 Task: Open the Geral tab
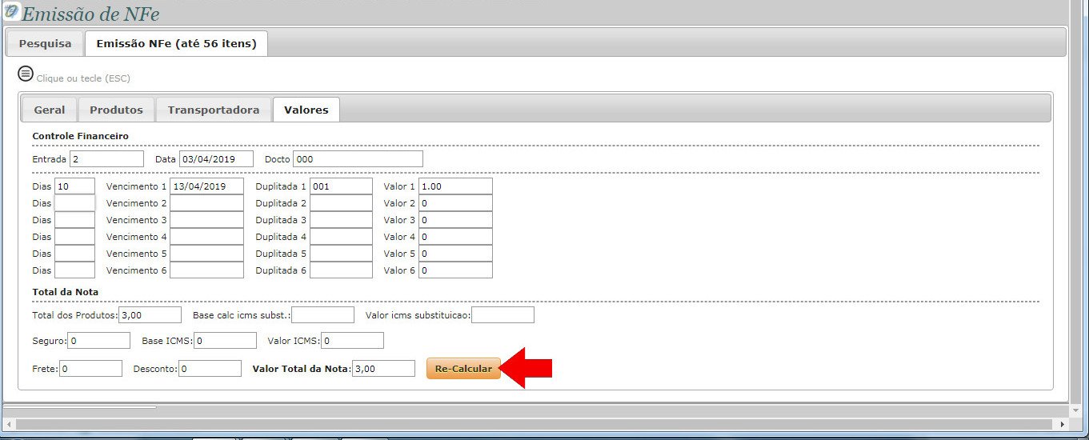point(50,110)
